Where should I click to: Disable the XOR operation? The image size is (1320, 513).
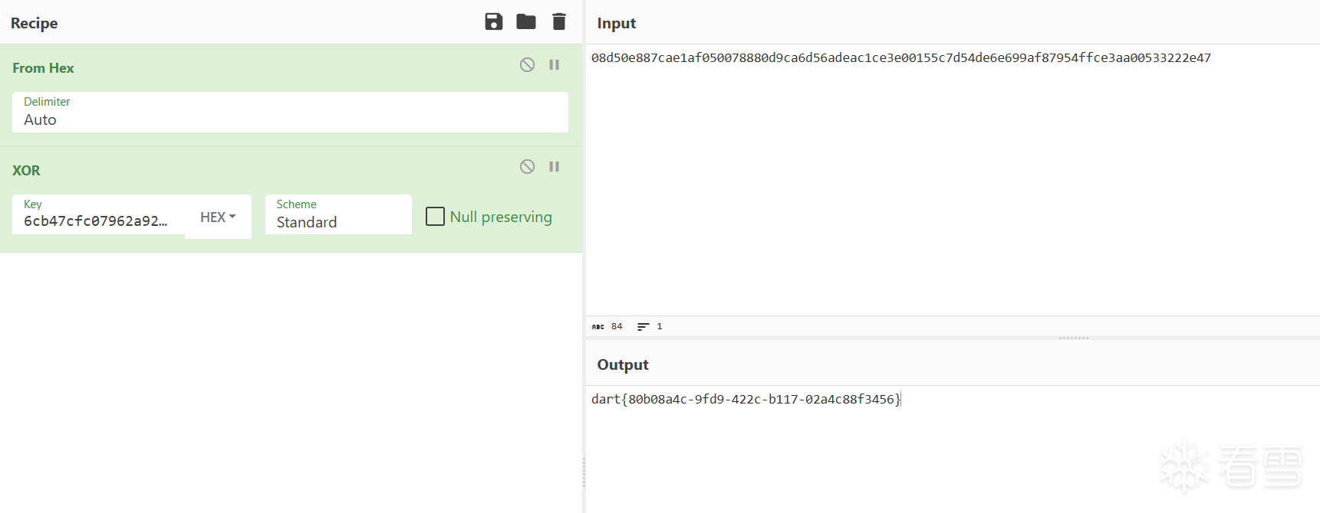point(527,167)
